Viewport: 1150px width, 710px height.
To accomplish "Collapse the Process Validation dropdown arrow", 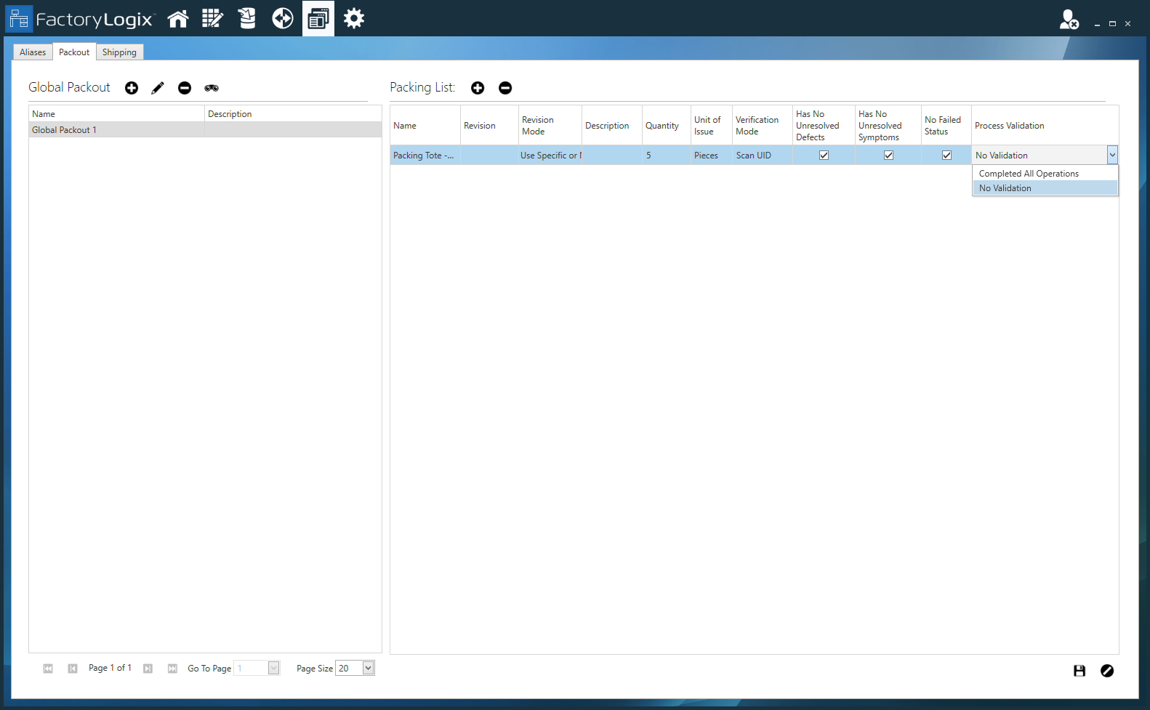I will 1112,155.
